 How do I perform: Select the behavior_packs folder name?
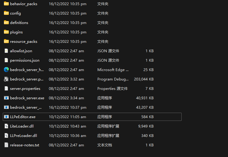pos(24,4)
